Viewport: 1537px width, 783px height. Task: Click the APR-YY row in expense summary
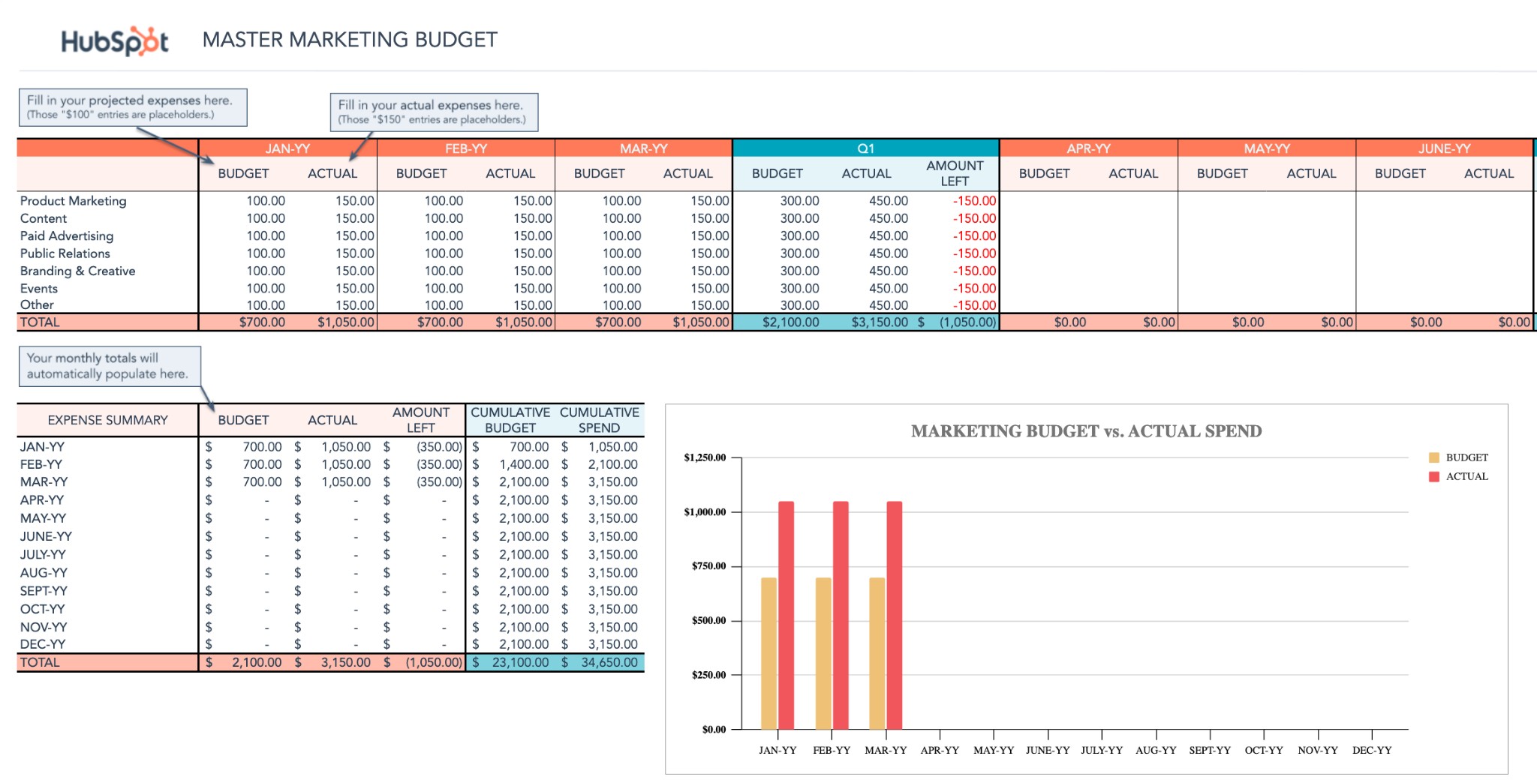[x=330, y=500]
